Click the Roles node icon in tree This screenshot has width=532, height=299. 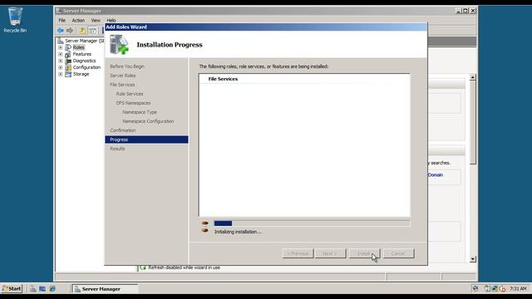[68, 47]
